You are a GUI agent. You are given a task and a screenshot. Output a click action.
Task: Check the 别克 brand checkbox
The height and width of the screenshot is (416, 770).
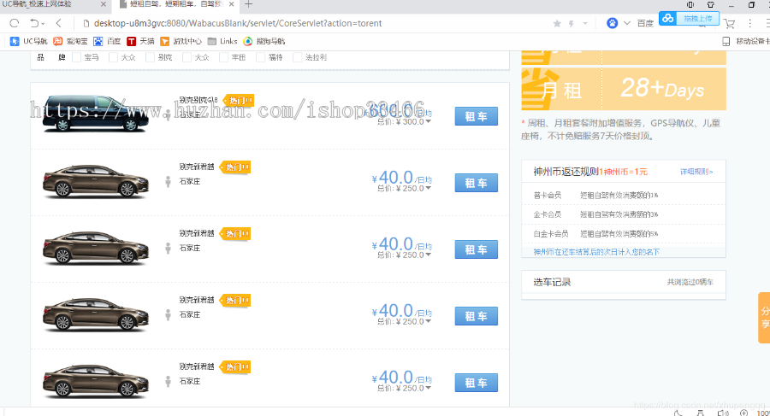[151, 57]
